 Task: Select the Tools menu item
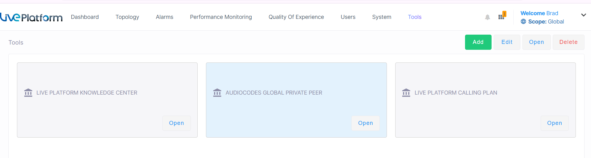coord(415,17)
